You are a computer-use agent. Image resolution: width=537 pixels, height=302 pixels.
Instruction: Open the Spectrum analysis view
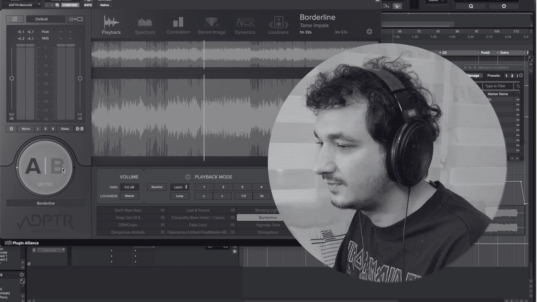(x=145, y=26)
